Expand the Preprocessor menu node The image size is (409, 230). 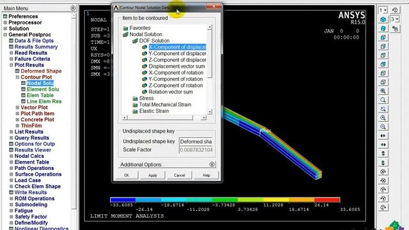[5, 22]
